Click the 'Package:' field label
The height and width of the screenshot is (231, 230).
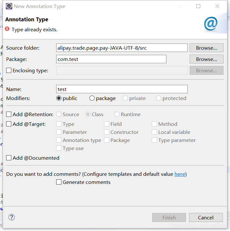[16, 59]
